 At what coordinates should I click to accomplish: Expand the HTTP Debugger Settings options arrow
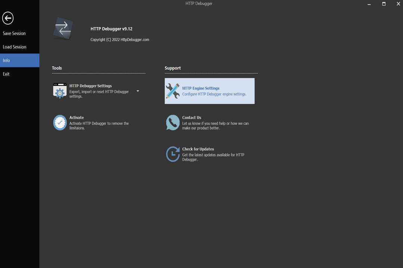coord(138,90)
